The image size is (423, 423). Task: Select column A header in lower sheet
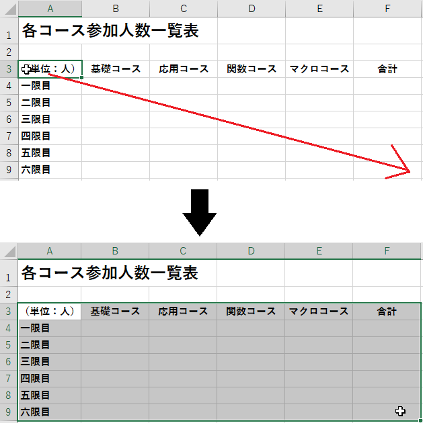coord(50,251)
